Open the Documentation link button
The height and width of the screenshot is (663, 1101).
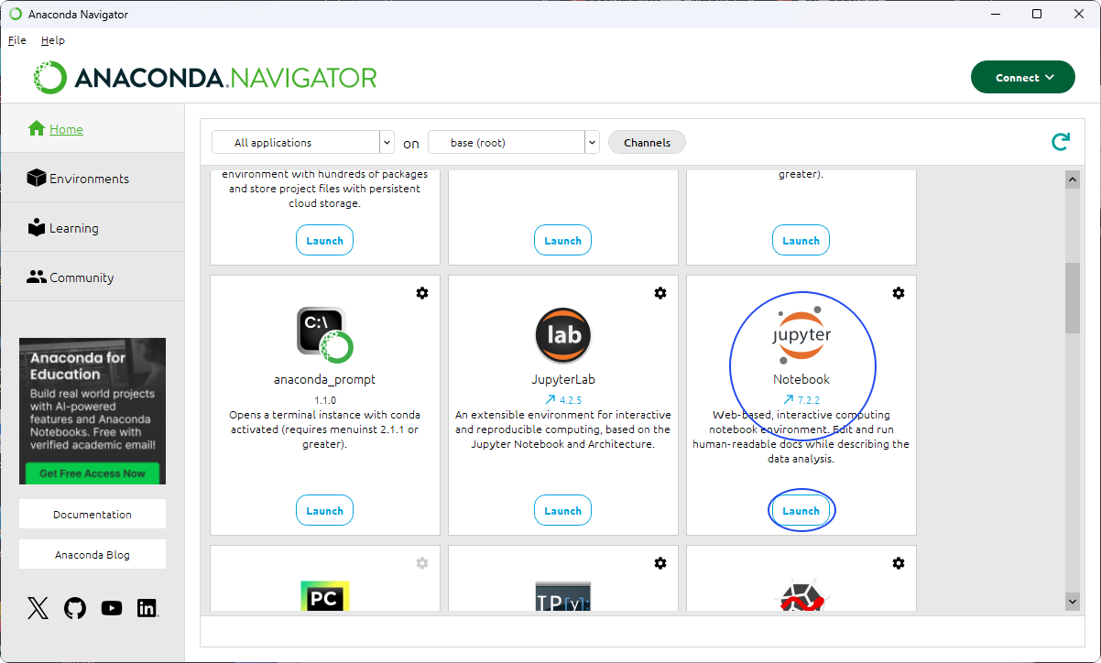[93, 514]
